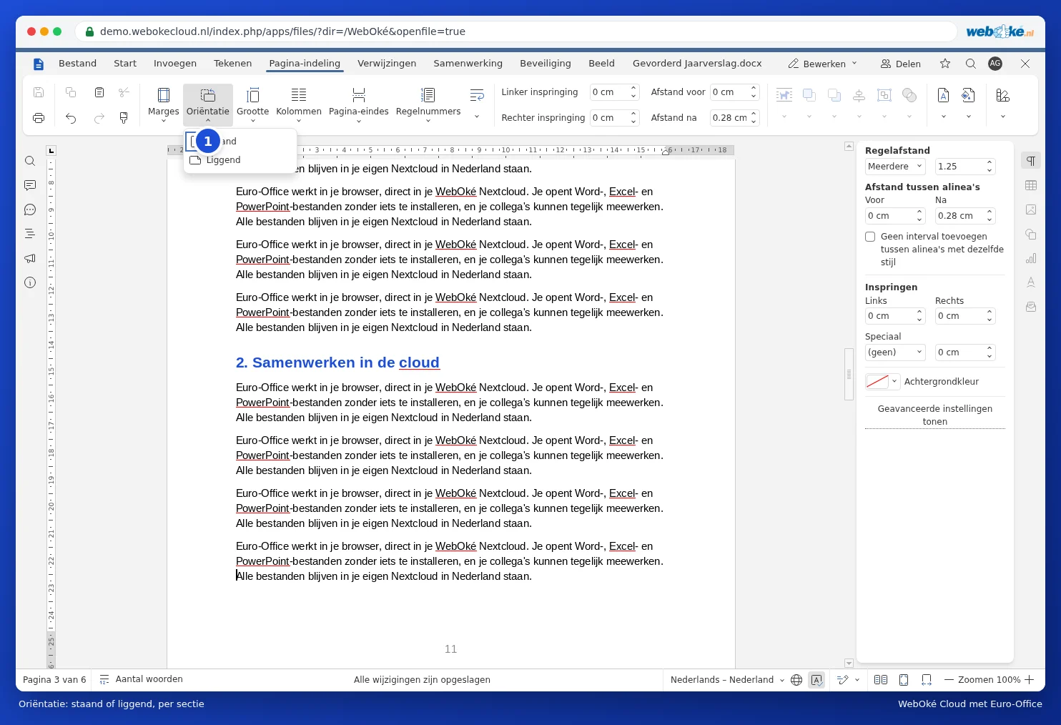1061x725 pixels.
Task: Open the Nederlands – Nederland language dropdown
Action: [x=727, y=680]
